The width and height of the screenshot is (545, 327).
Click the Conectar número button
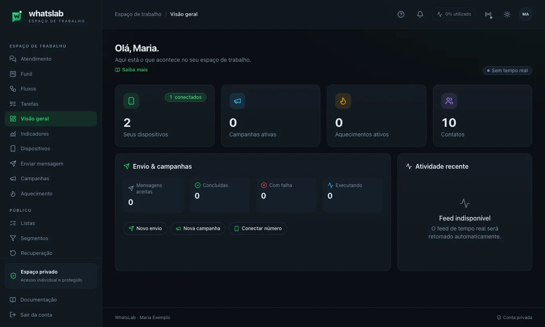click(x=258, y=229)
